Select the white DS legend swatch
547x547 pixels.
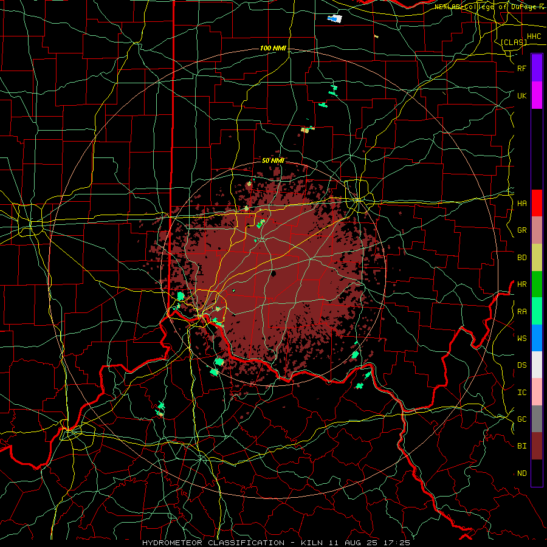[x=537, y=365]
